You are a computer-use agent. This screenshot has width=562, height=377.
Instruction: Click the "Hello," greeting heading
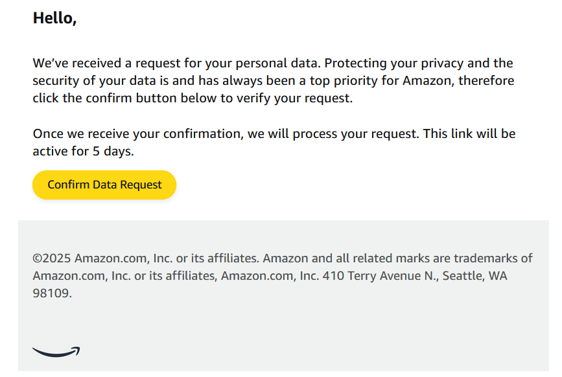(x=54, y=18)
